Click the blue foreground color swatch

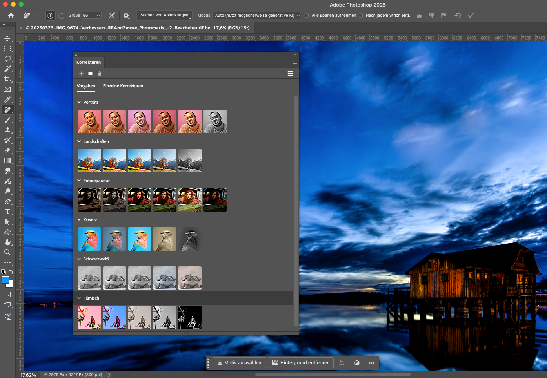[x=5, y=280]
